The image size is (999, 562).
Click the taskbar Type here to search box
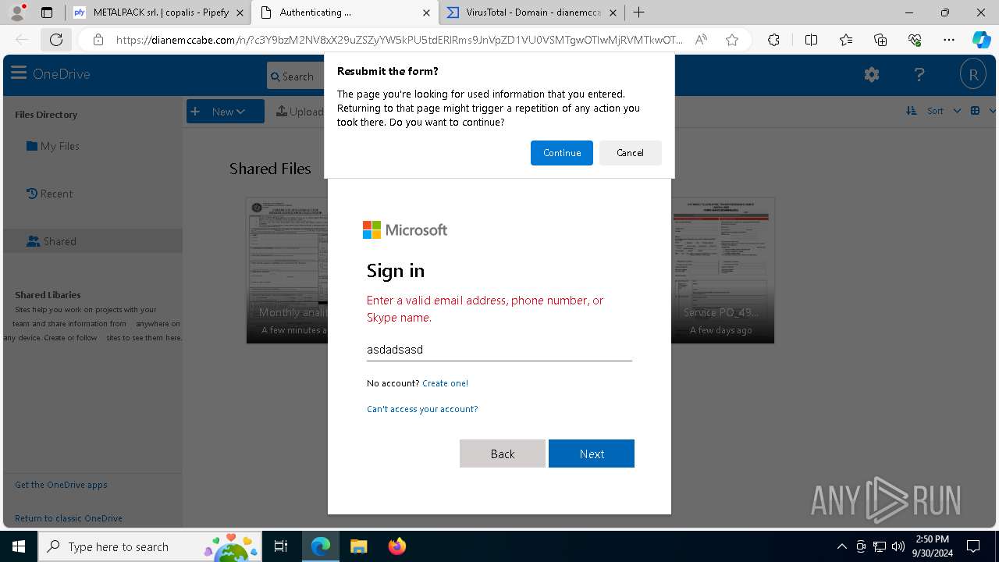click(x=151, y=546)
